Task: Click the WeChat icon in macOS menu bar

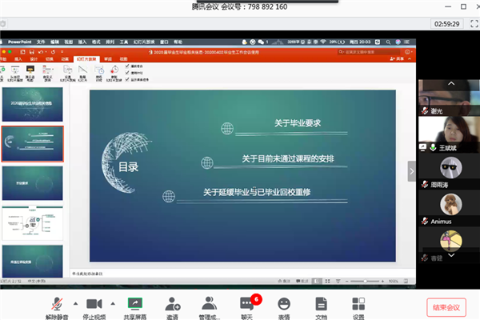Action: 261,42
